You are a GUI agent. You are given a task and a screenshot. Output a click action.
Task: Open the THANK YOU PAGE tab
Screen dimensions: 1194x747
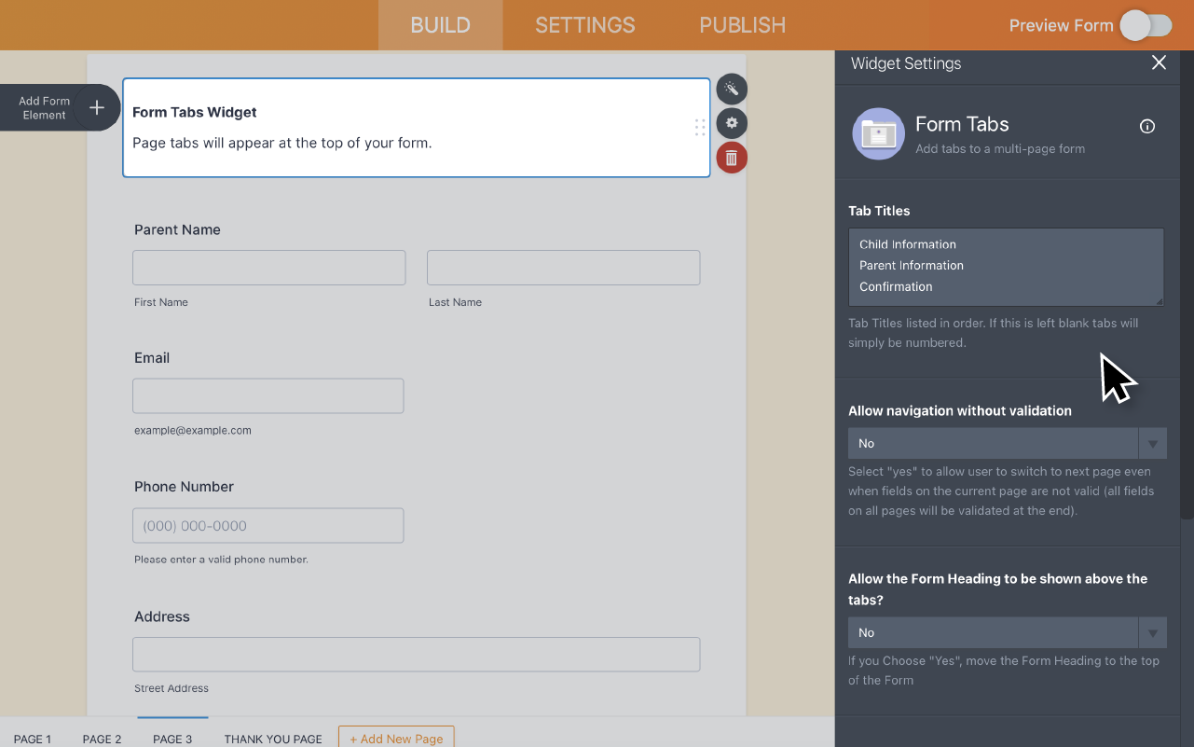tap(272, 738)
